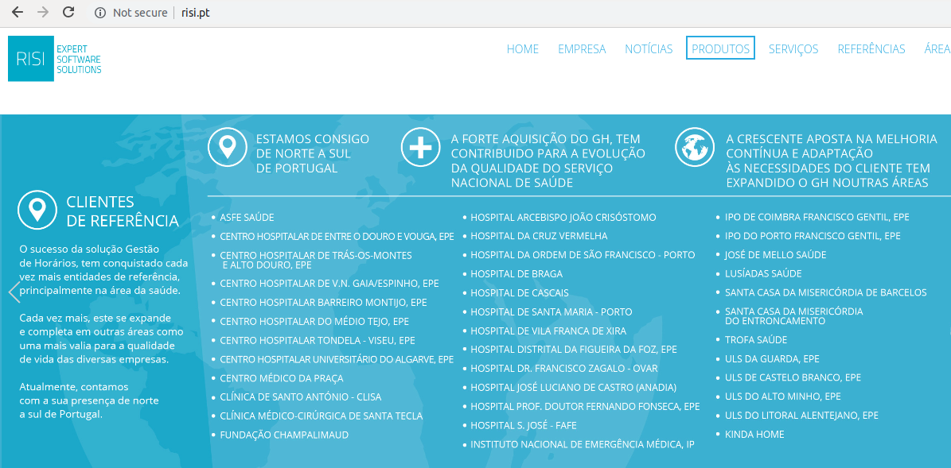
Task: Open the NOTÍCIAS menu item
Action: [649, 49]
